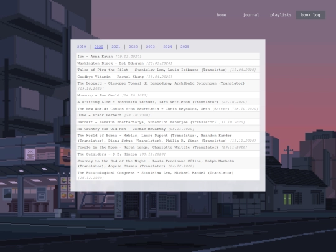
Task: Click 'People in the Room' entry
Action: pos(168,147)
